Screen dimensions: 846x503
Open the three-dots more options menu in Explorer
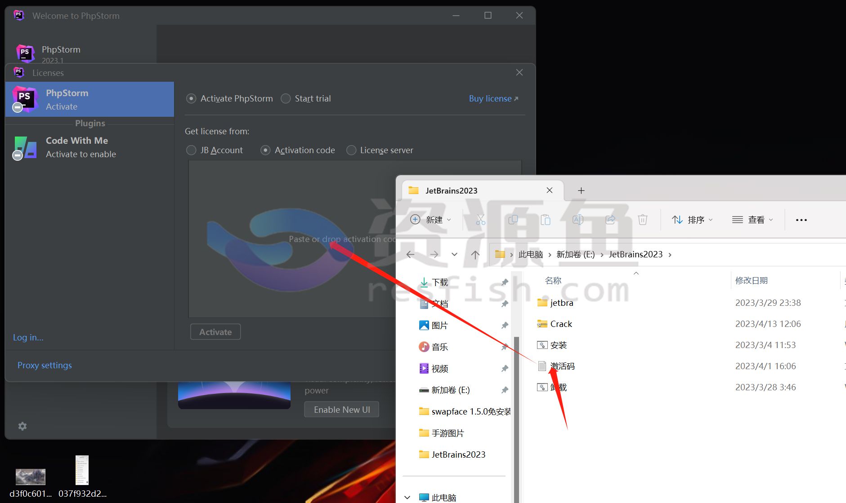(x=801, y=220)
